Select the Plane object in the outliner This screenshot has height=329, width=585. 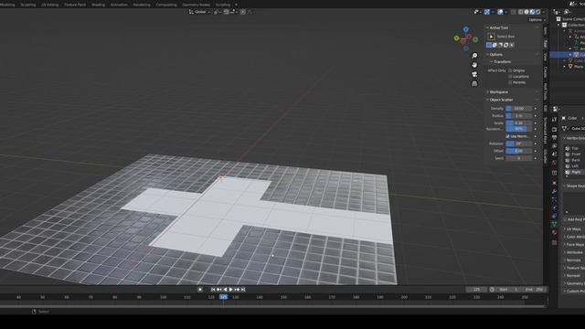[579, 67]
